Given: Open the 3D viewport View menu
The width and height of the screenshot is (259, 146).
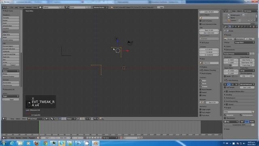Looking at the screenshot, I should click(12, 119).
